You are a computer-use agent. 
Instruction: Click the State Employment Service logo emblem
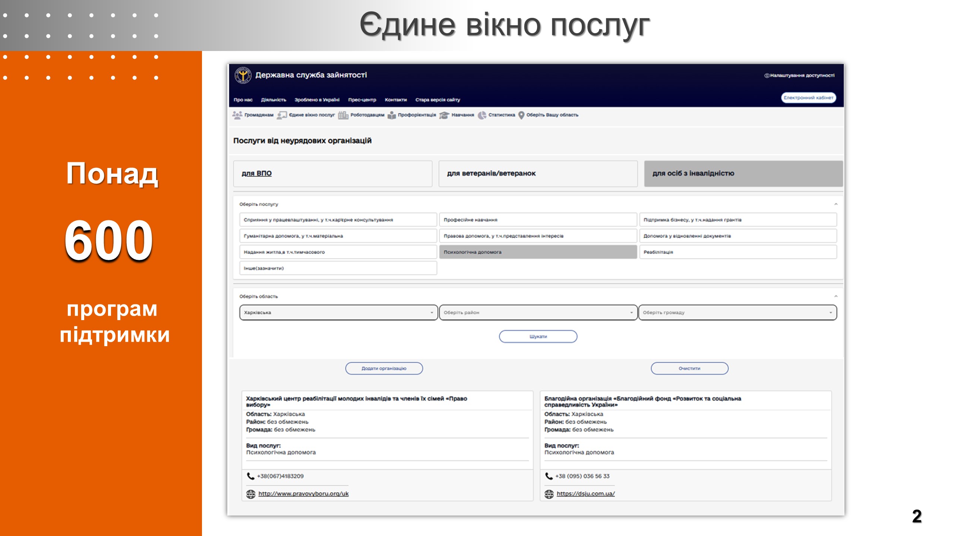coord(243,76)
